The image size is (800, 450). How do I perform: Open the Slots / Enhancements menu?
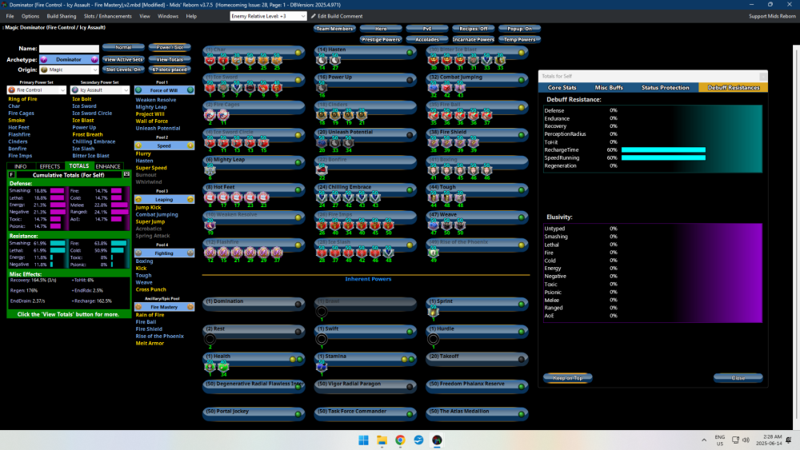click(x=108, y=16)
